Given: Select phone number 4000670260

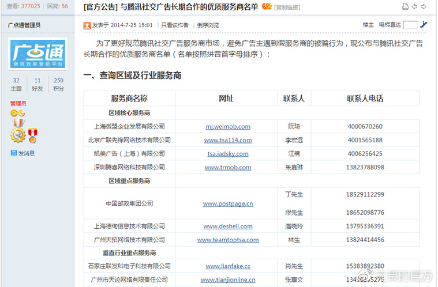Looking at the screenshot, I should point(365,126).
